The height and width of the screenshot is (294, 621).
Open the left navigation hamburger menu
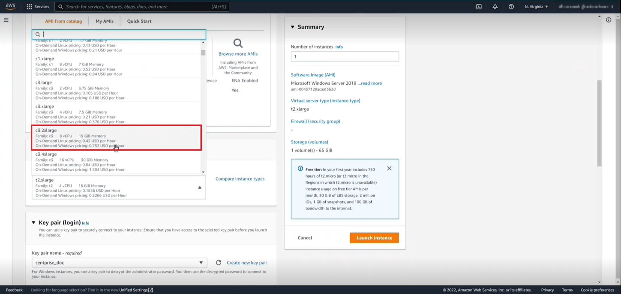[x=6, y=20]
